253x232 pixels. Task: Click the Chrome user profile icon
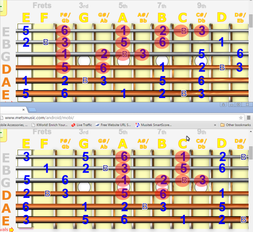pyautogui.click(x=224, y=105)
